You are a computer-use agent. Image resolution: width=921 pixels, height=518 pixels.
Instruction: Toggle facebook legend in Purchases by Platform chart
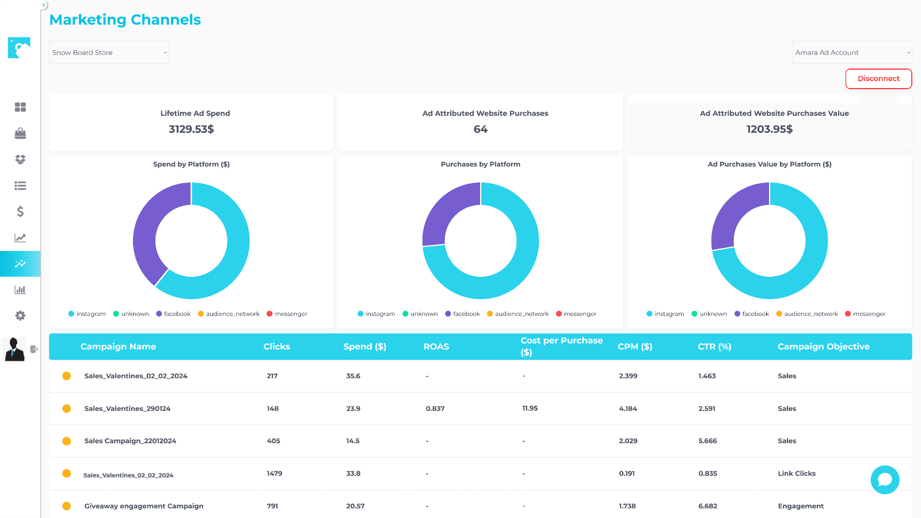pos(462,314)
